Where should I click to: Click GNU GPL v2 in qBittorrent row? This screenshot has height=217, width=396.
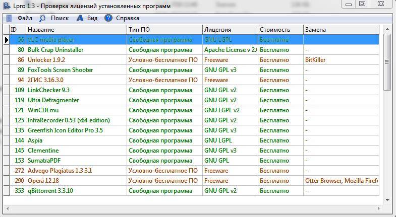[231, 191]
